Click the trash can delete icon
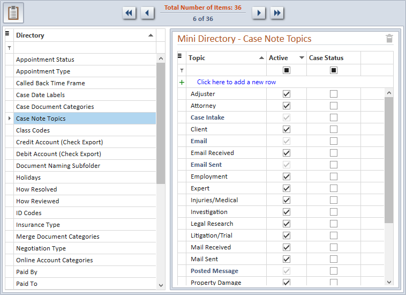Viewport: 406px width, 295px height. [389, 39]
